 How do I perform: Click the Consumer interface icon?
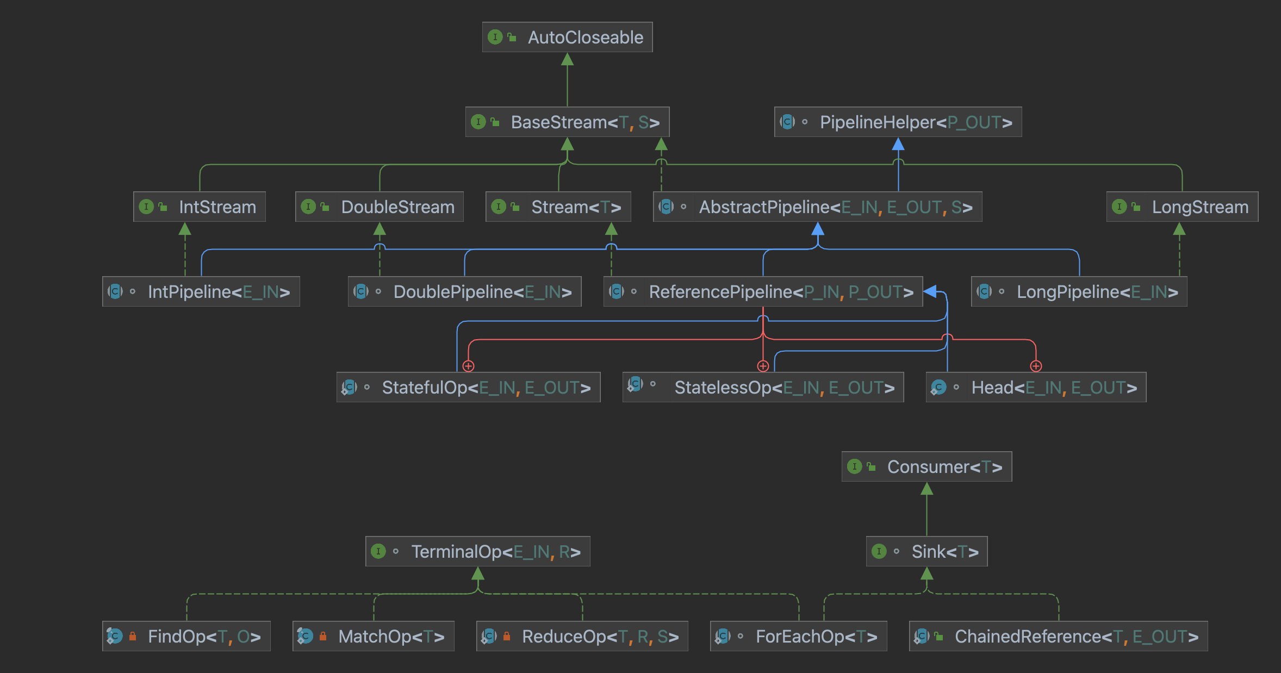854,466
